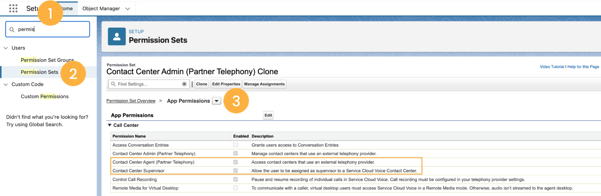Toggle Contact Center Admin (Partner Telephony) checkbox
601x196 pixels.
235,154
